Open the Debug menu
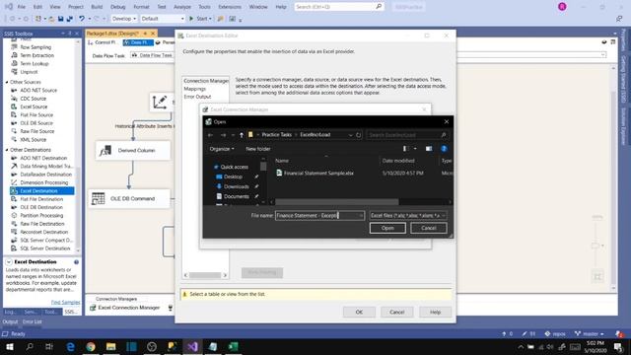 [x=118, y=7]
